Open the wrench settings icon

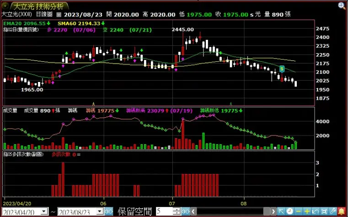point(333,211)
